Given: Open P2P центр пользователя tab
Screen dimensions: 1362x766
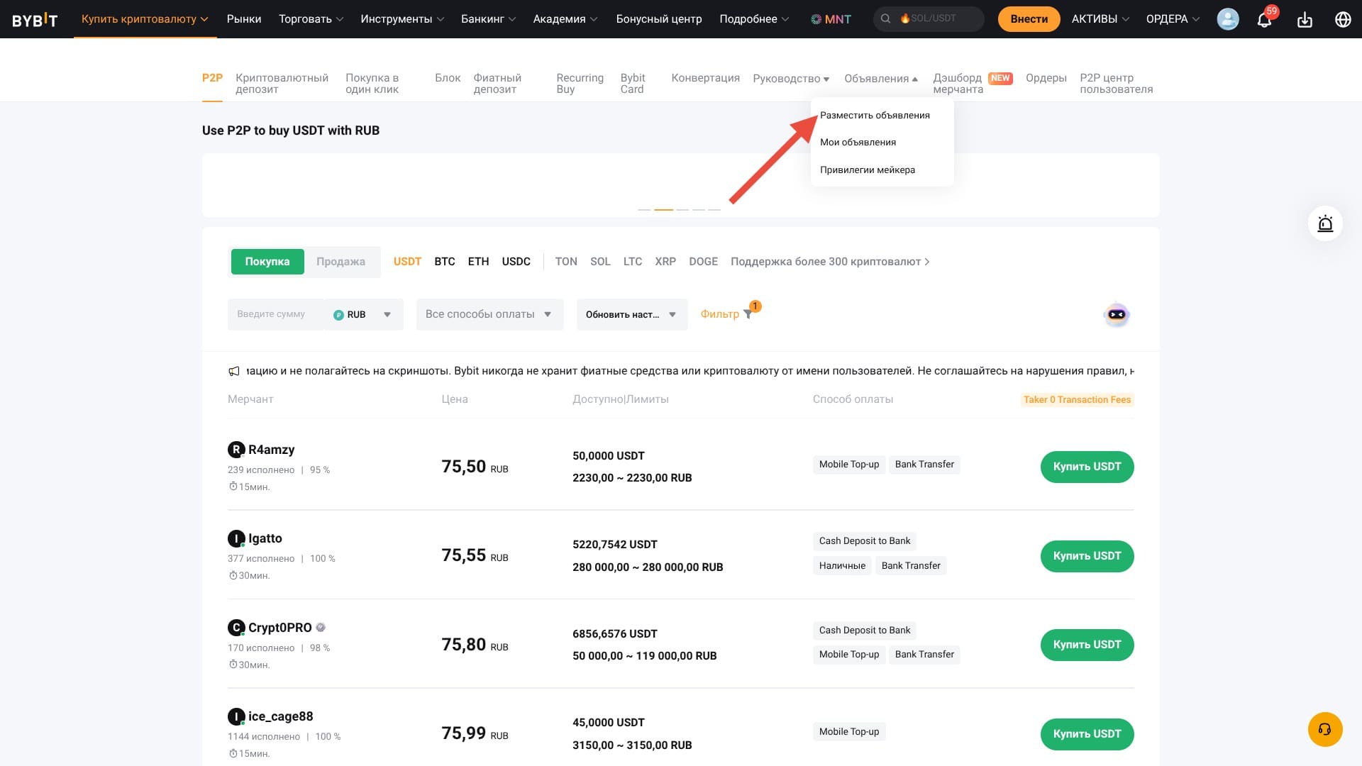Looking at the screenshot, I should point(1116,84).
